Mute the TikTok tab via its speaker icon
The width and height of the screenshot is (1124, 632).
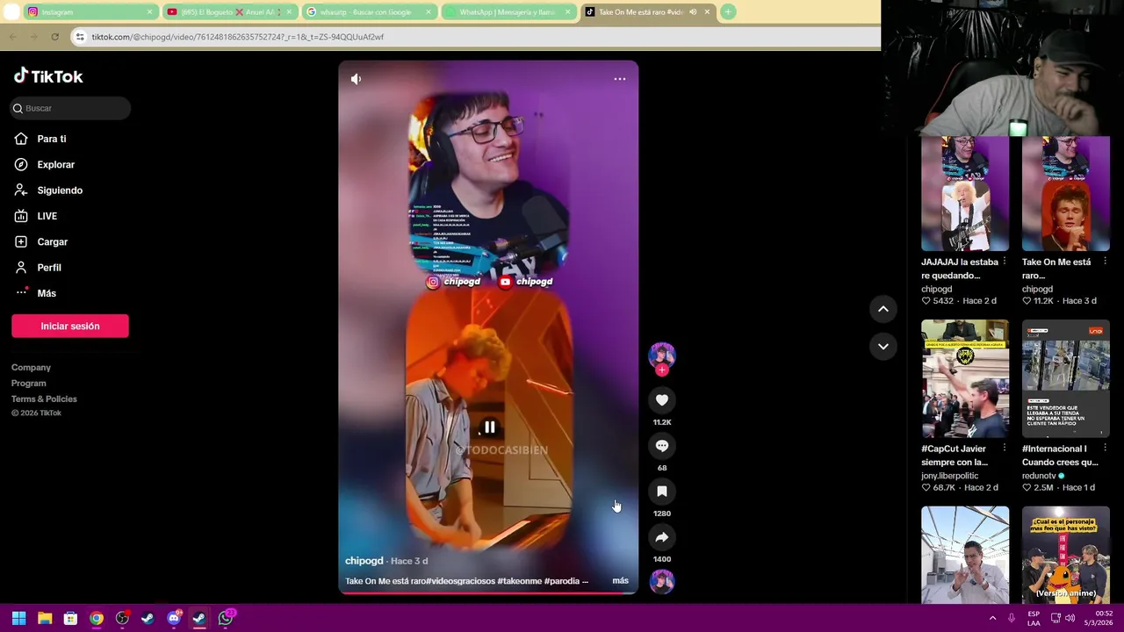[693, 12]
